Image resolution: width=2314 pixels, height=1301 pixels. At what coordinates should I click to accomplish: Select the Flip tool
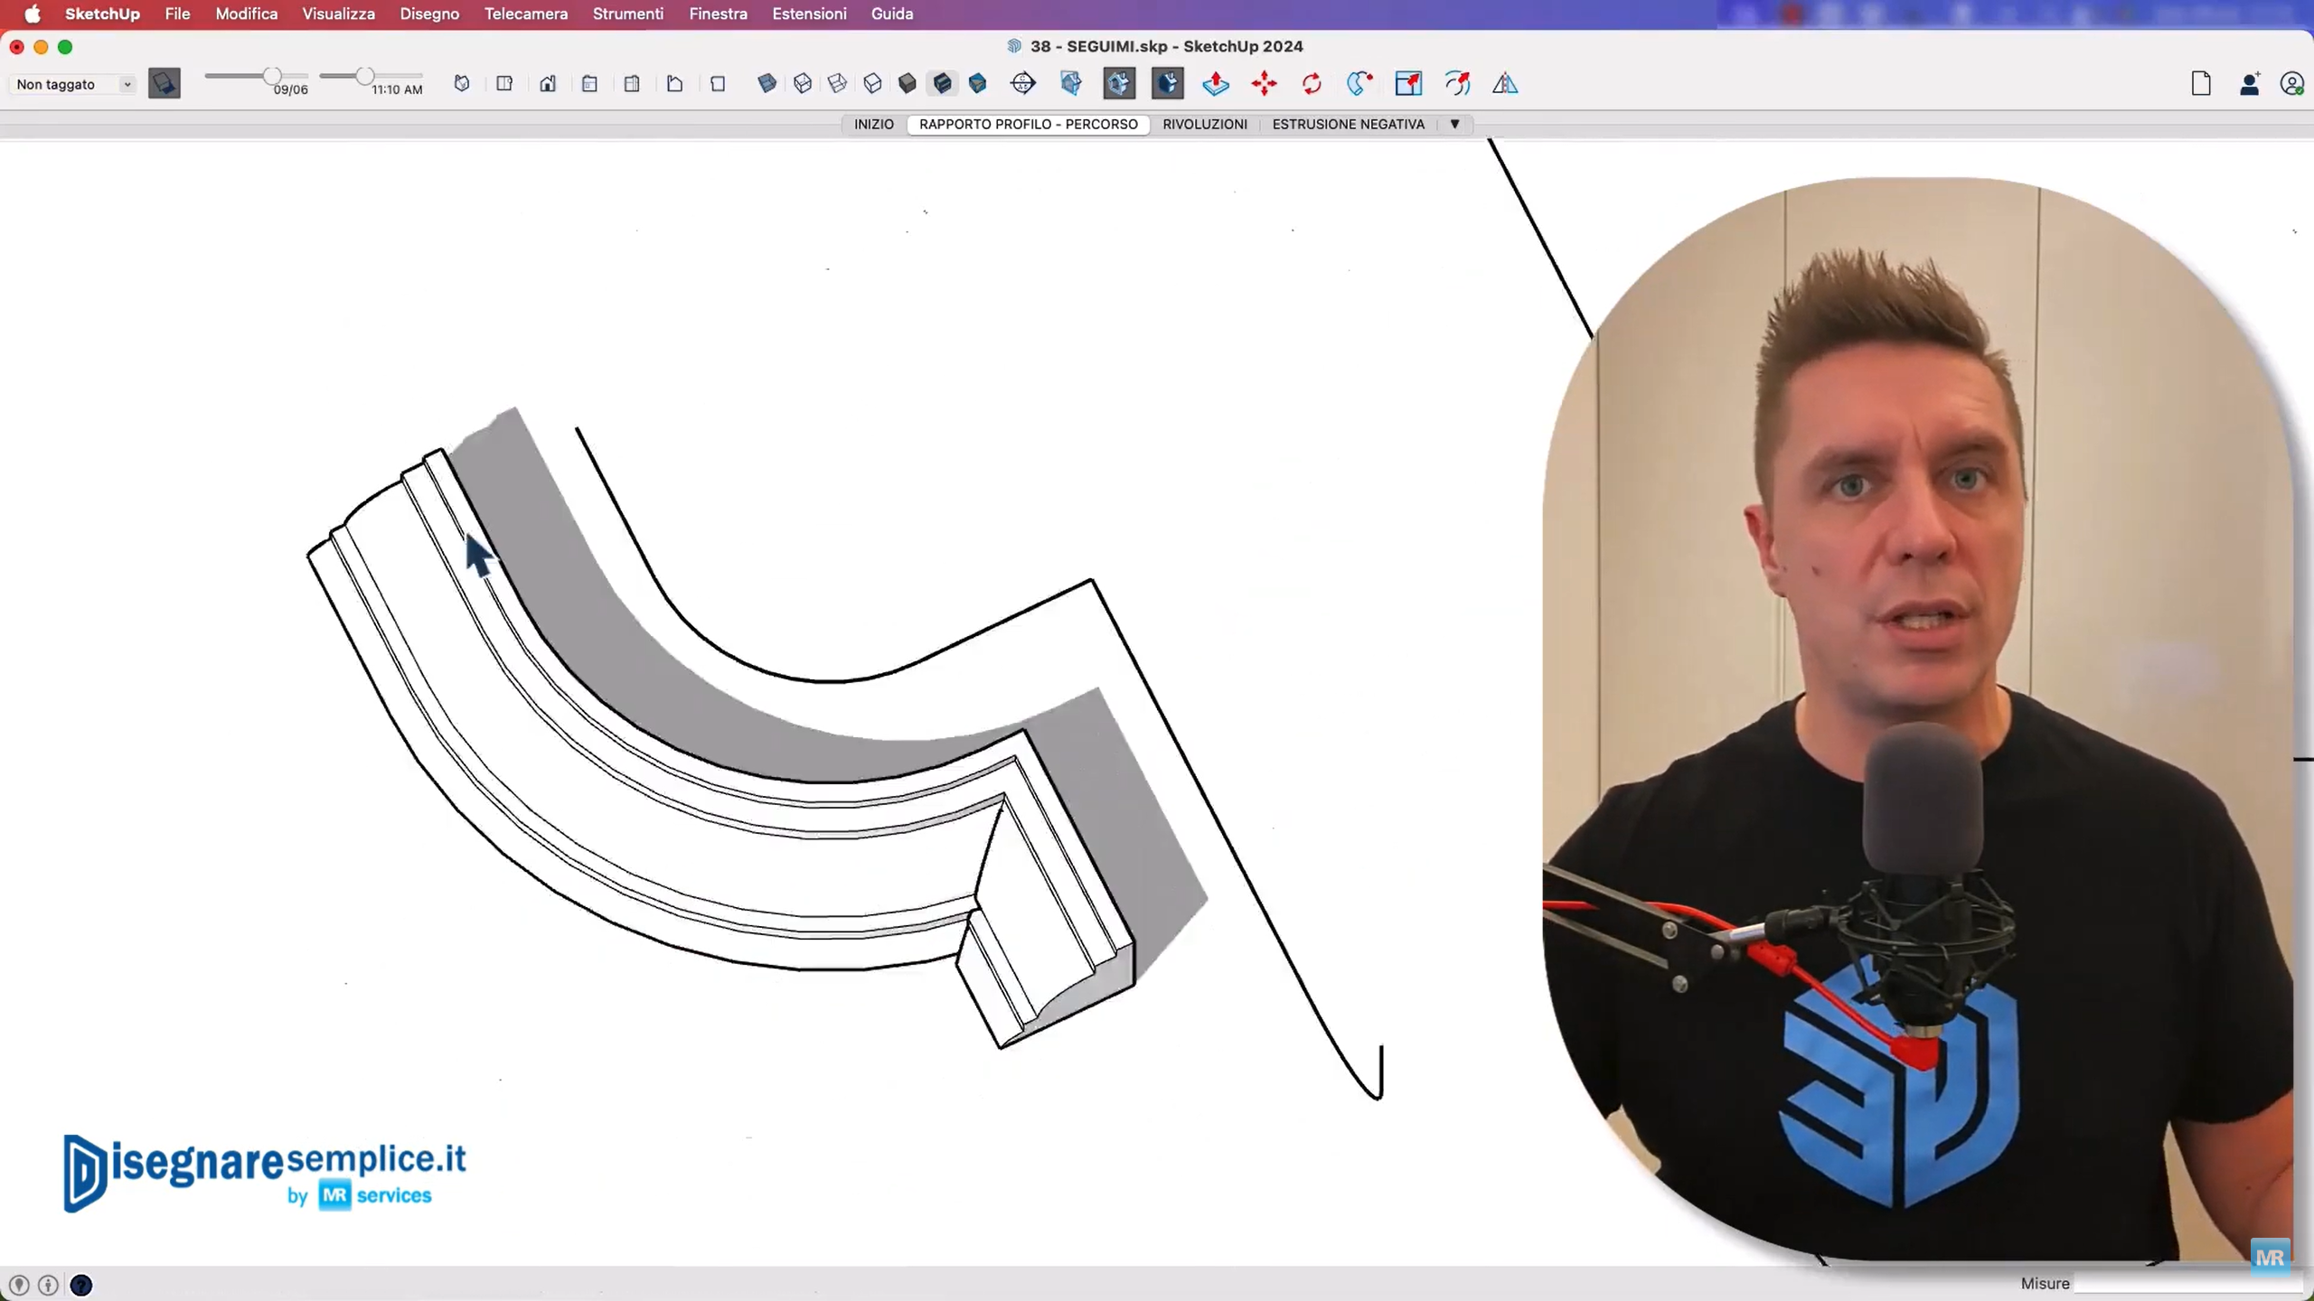(1505, 84)
